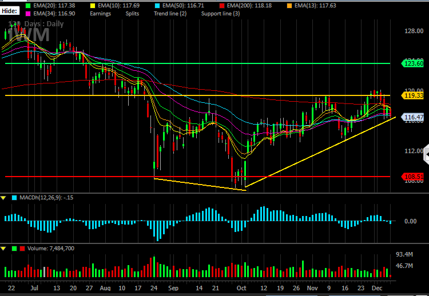This screenshot has width=429, height=296.
Task: Toggle the Splits overlay label
Action: (132, 13)
